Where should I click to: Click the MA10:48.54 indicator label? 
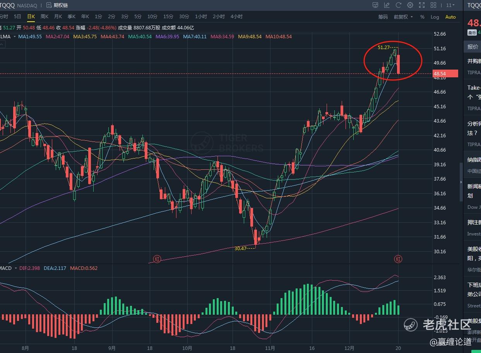click(x=279, y=37)
